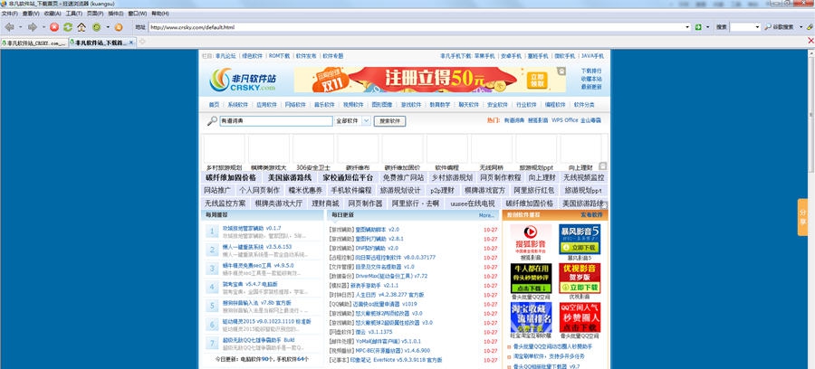Open the 游戏软件 navigation link

[410, 105]
